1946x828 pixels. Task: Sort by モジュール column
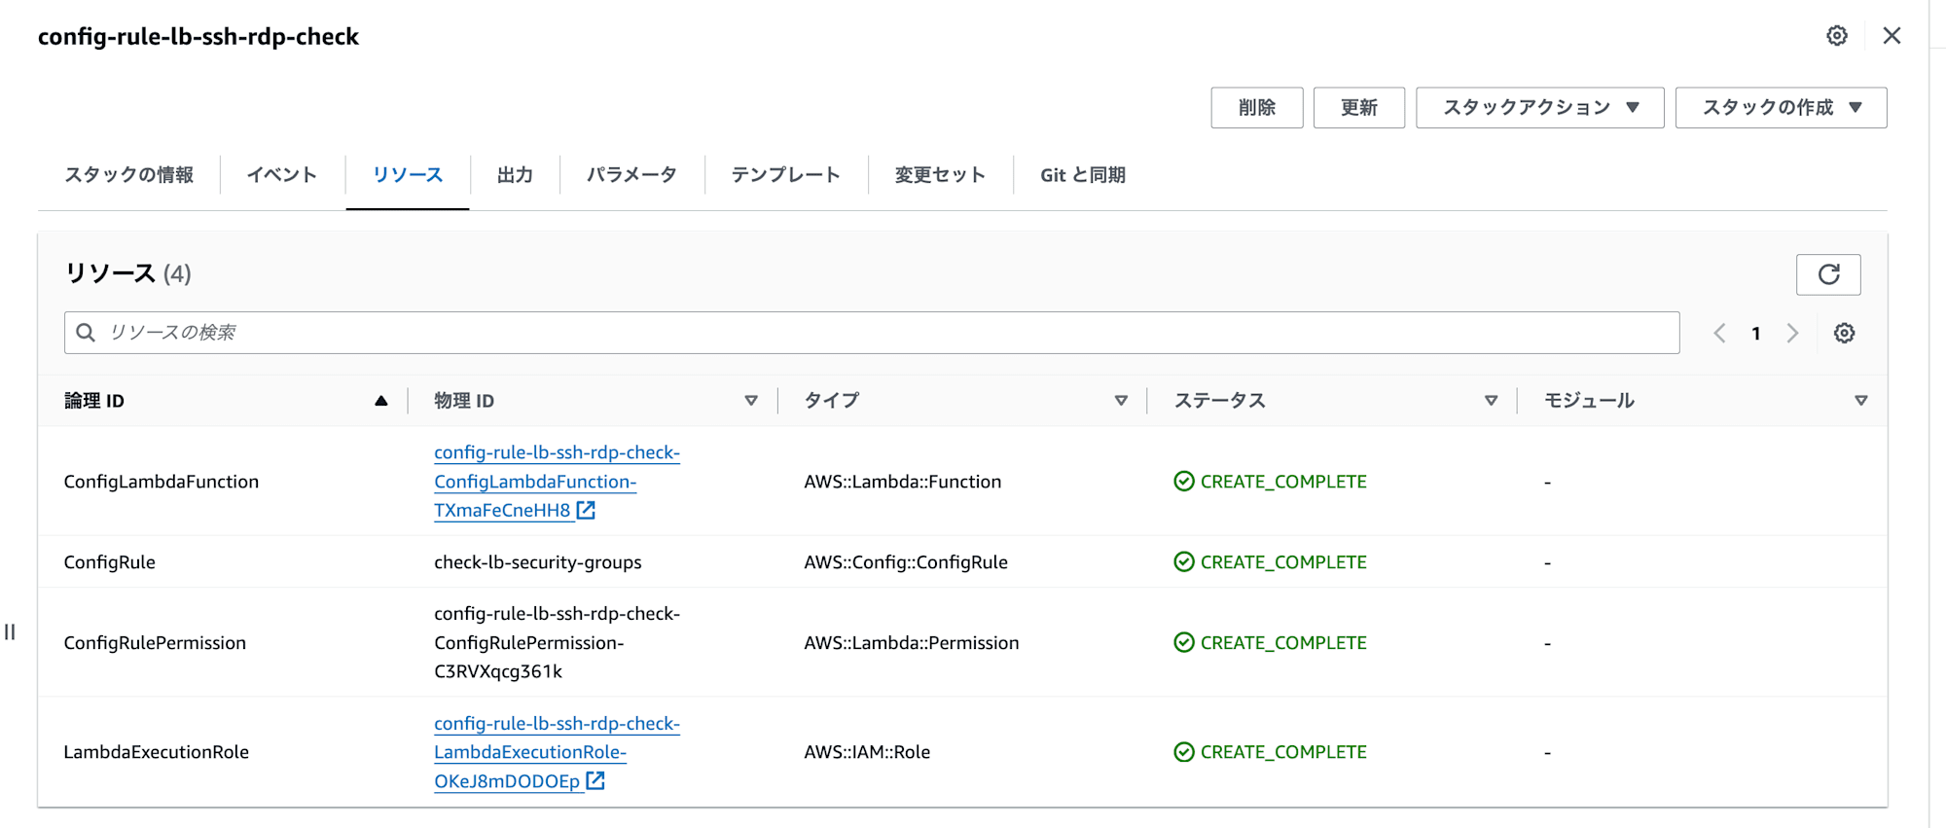tap(1860, 401)
